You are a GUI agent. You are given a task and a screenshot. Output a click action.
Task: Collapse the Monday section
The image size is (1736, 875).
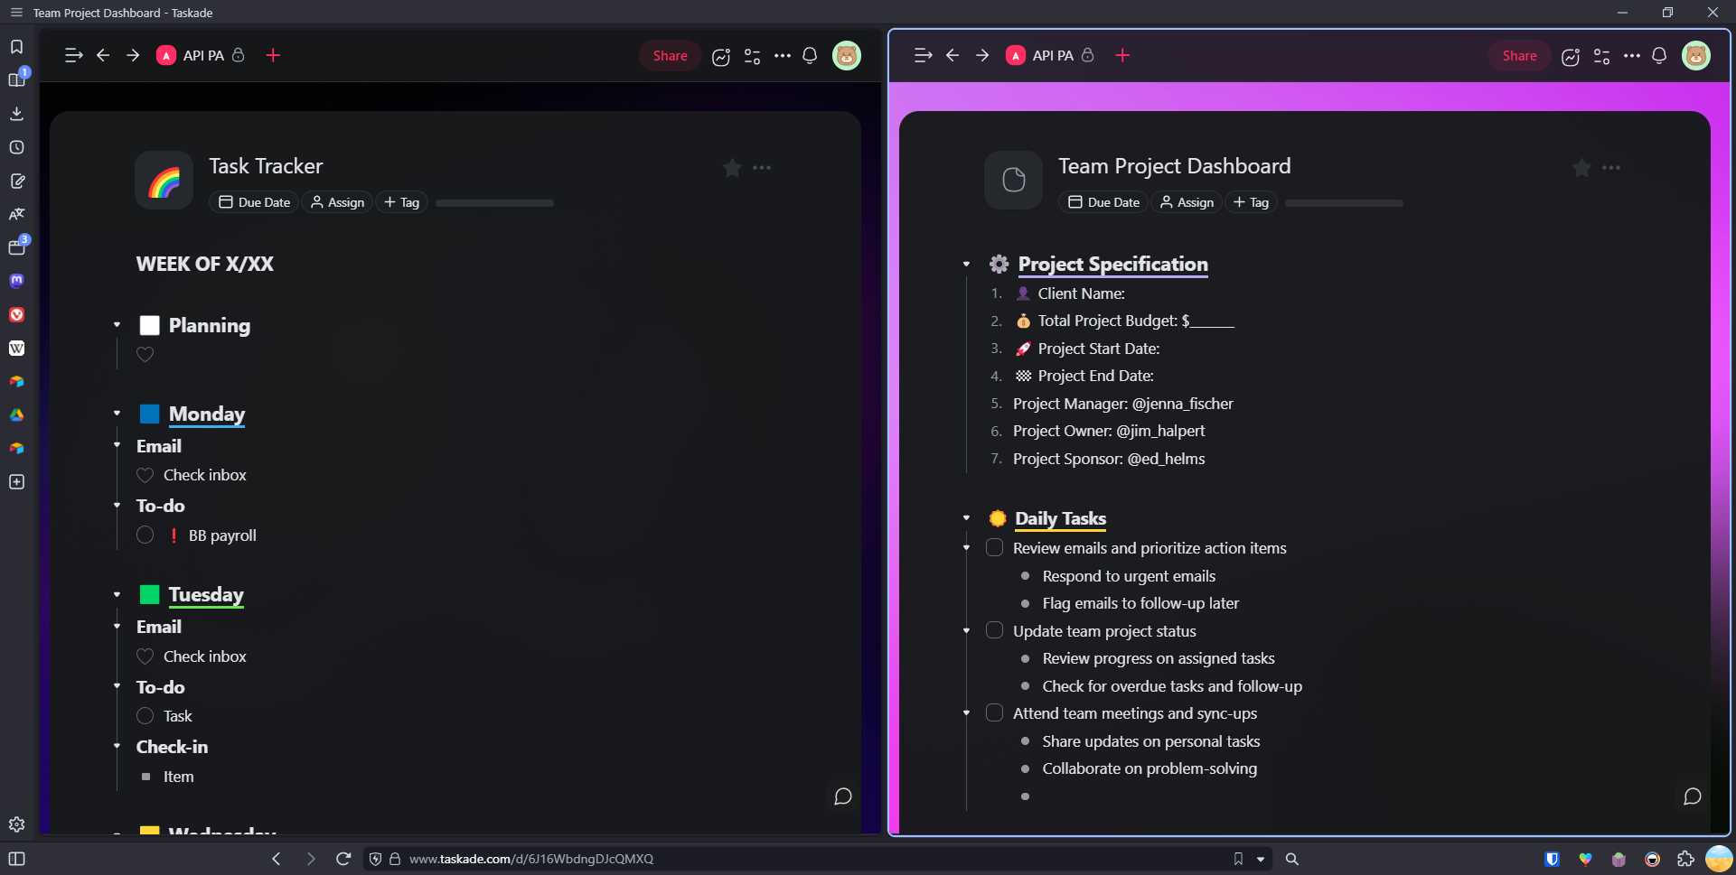tap(117, 414)
